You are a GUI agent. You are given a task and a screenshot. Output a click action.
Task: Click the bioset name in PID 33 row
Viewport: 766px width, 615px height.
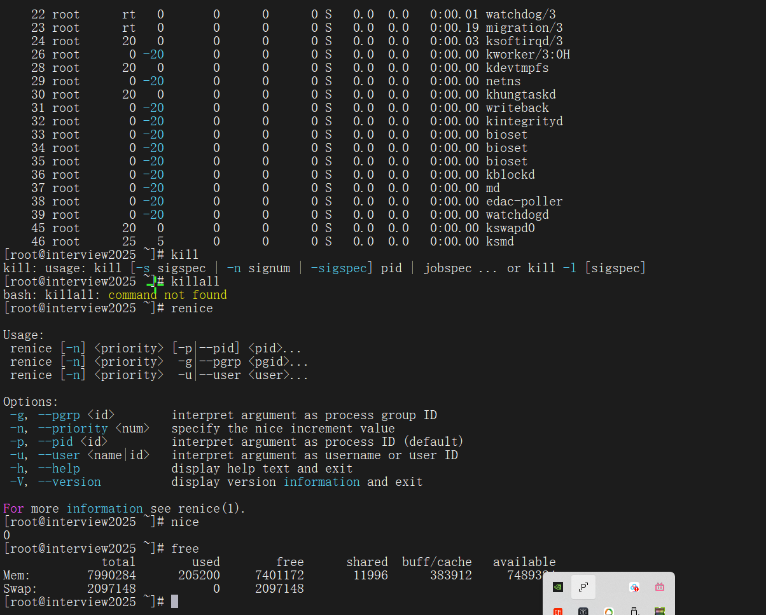pyautogui.click(x=506, y=134)
